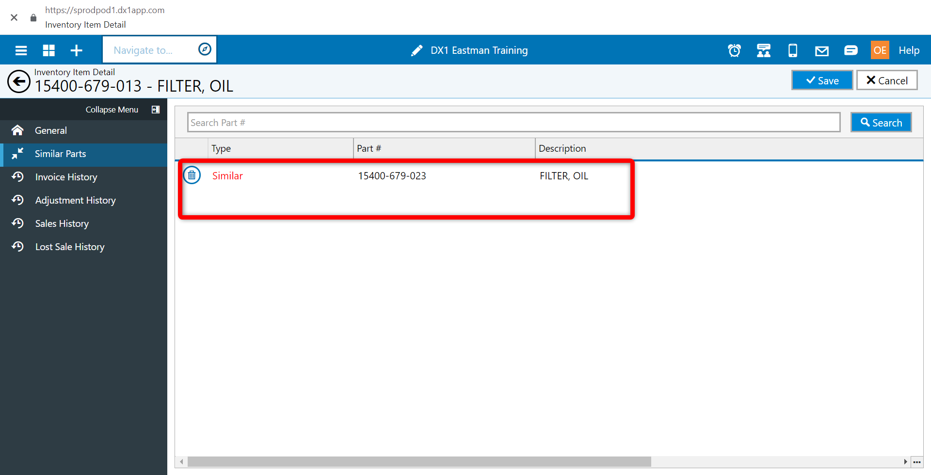Click part number 15400-679-023

(x=392, y=176)
